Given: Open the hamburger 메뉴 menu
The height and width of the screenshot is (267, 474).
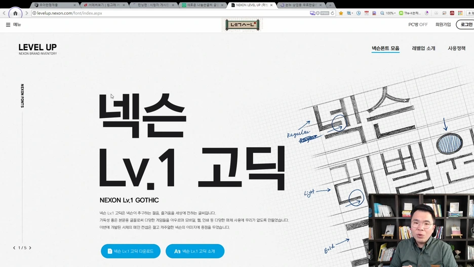Looking at the screenshot, I should tap(13, 24).
